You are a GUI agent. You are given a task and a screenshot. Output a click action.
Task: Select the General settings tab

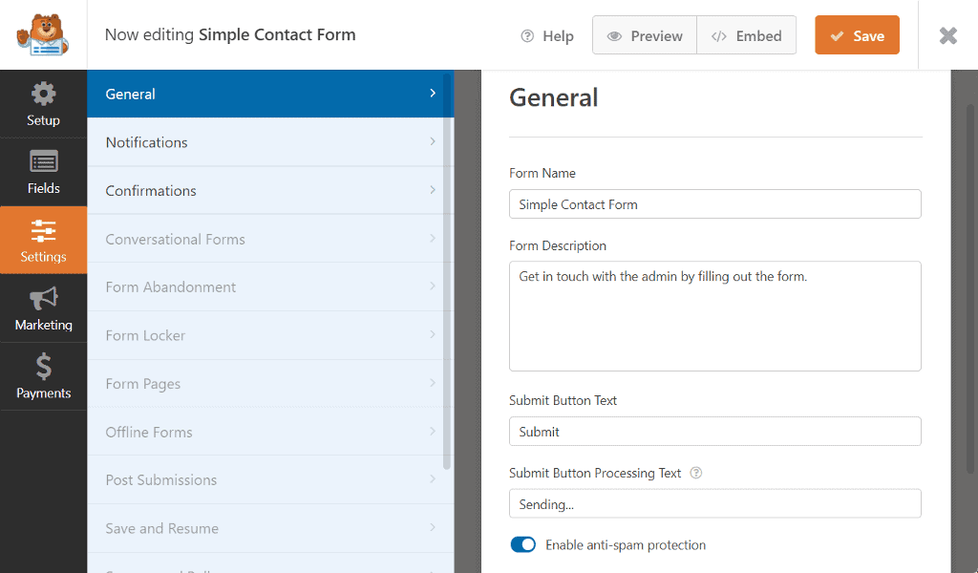tap(131, 94)
